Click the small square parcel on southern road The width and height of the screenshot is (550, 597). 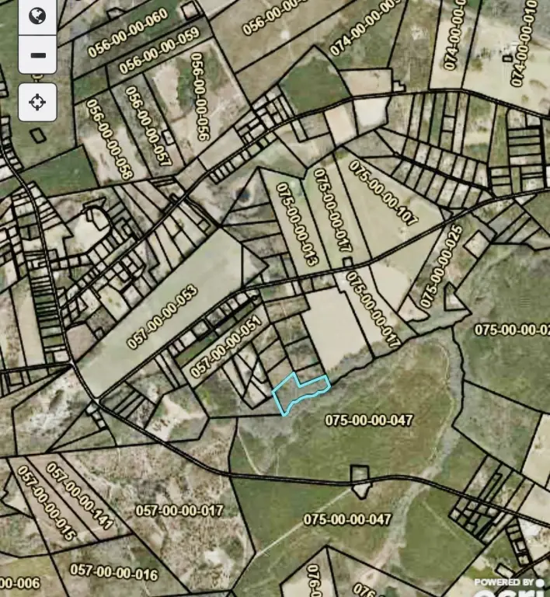pos(359,480)
